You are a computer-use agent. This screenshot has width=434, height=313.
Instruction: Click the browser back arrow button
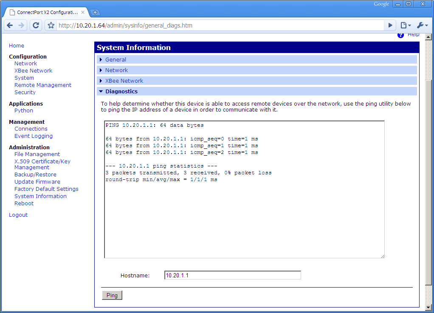click(9, 25)
